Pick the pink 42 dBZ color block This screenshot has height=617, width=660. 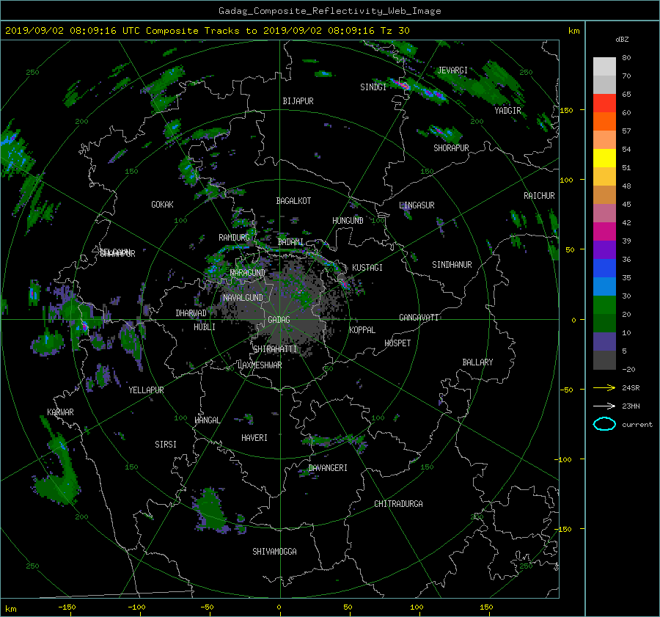point(604,213)
